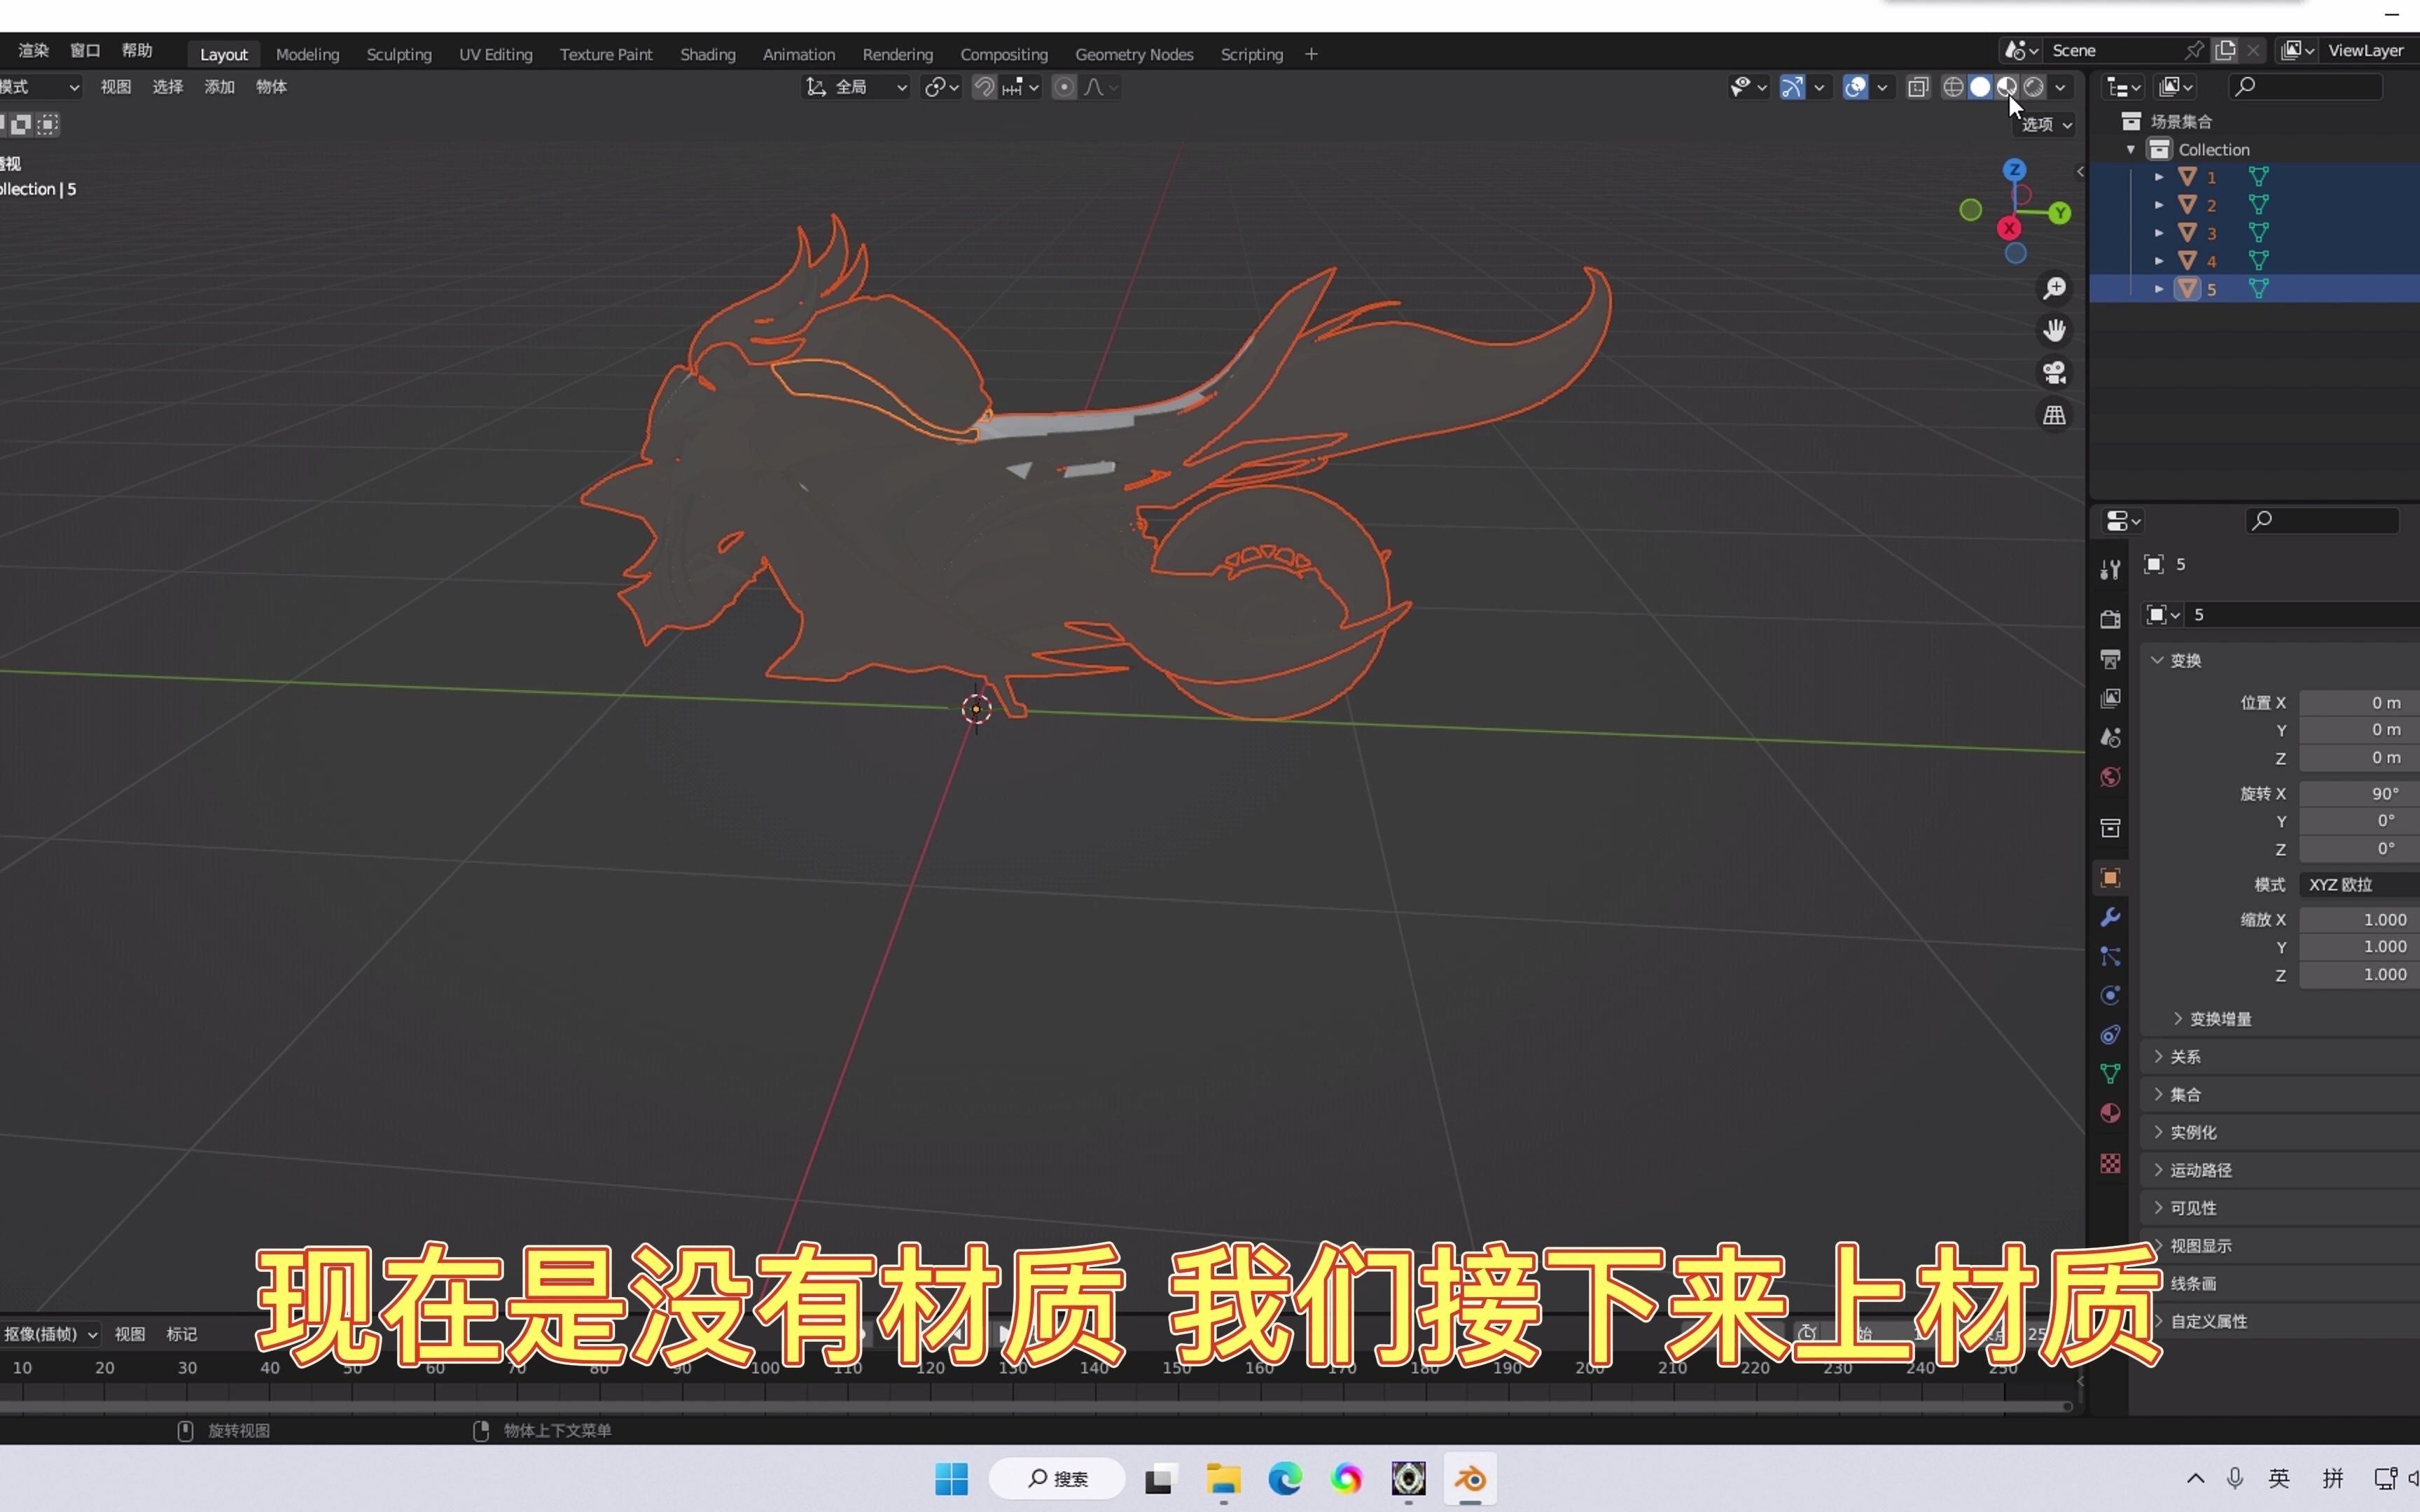Open the gizmo options dropdown arrow
2420x1512 pixels.
point(1819,87)
